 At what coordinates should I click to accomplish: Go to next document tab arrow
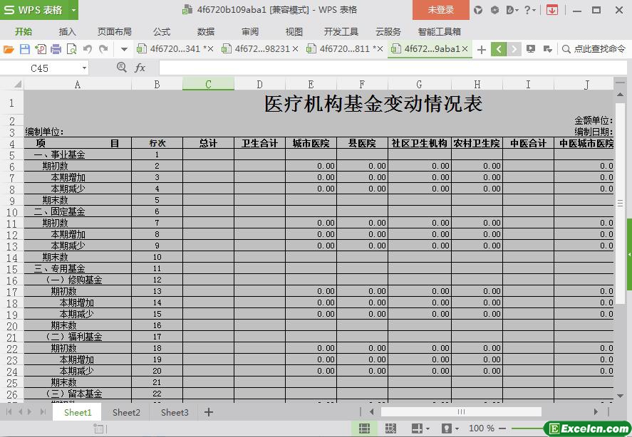coord(514,49)
